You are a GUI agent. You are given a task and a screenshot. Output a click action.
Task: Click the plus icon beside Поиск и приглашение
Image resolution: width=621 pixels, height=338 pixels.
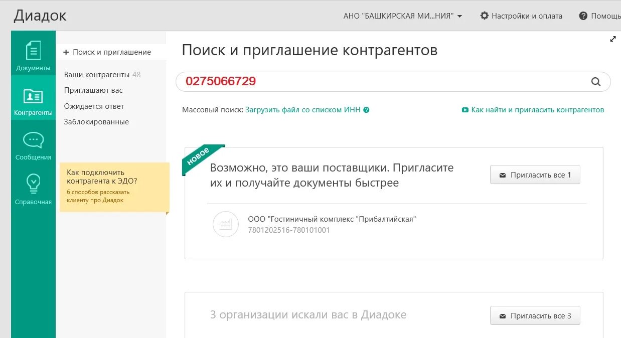pyautogui.click(x=66, y=52)
